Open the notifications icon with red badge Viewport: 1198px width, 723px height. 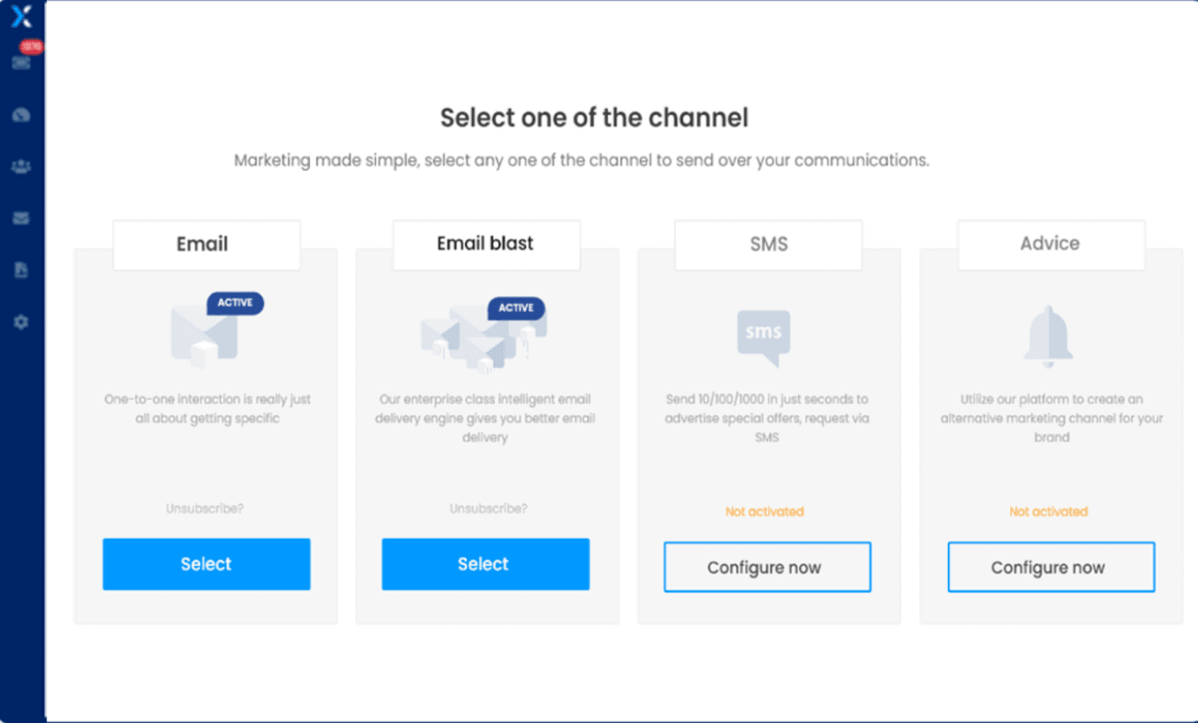22,62
